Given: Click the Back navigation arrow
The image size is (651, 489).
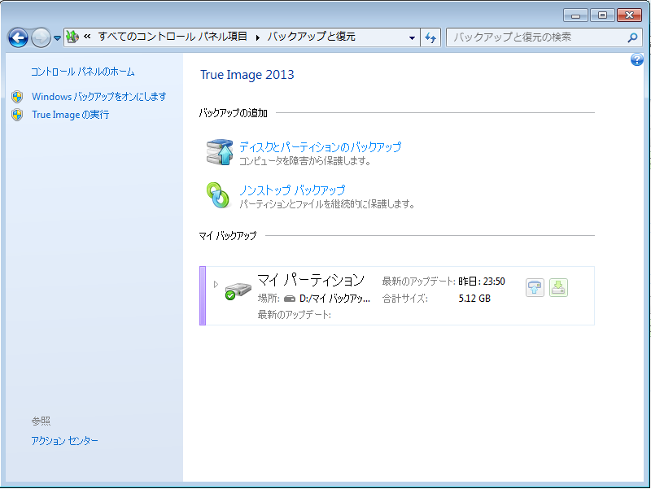Looking at the screenshot, I should click(x=18, y=37).
